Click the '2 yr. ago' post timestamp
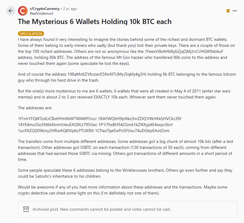 (x=70, y=9)
